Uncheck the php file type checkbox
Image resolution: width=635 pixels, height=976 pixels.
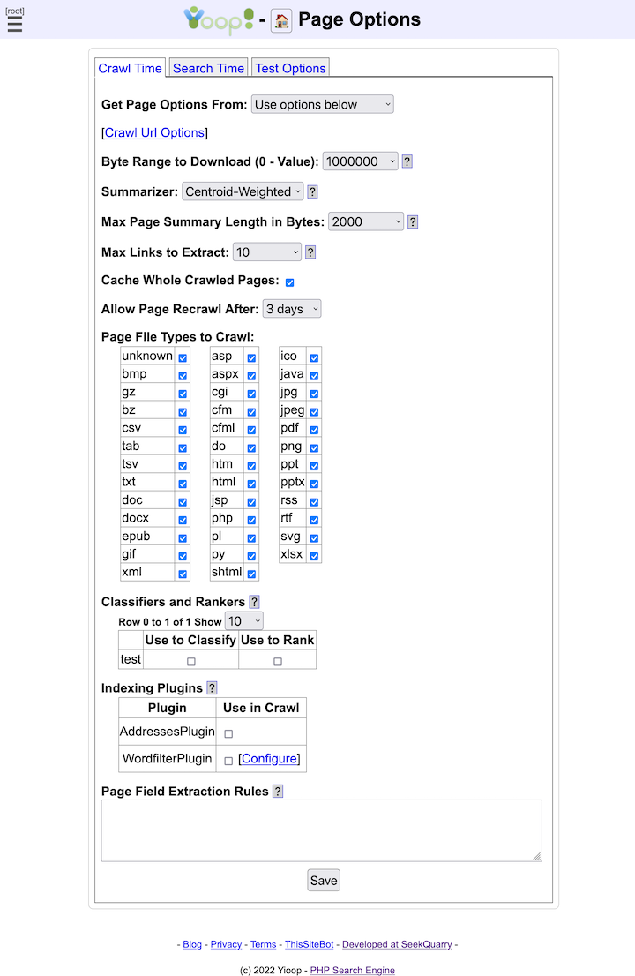(252, 520)
